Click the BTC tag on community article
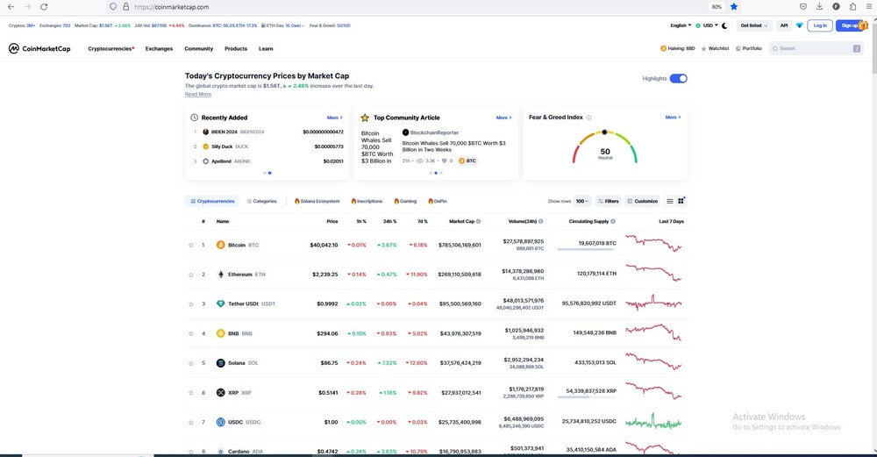The width and height of the screenshot is (877, 457). coord(467,161)
